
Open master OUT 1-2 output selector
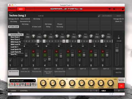119,69
